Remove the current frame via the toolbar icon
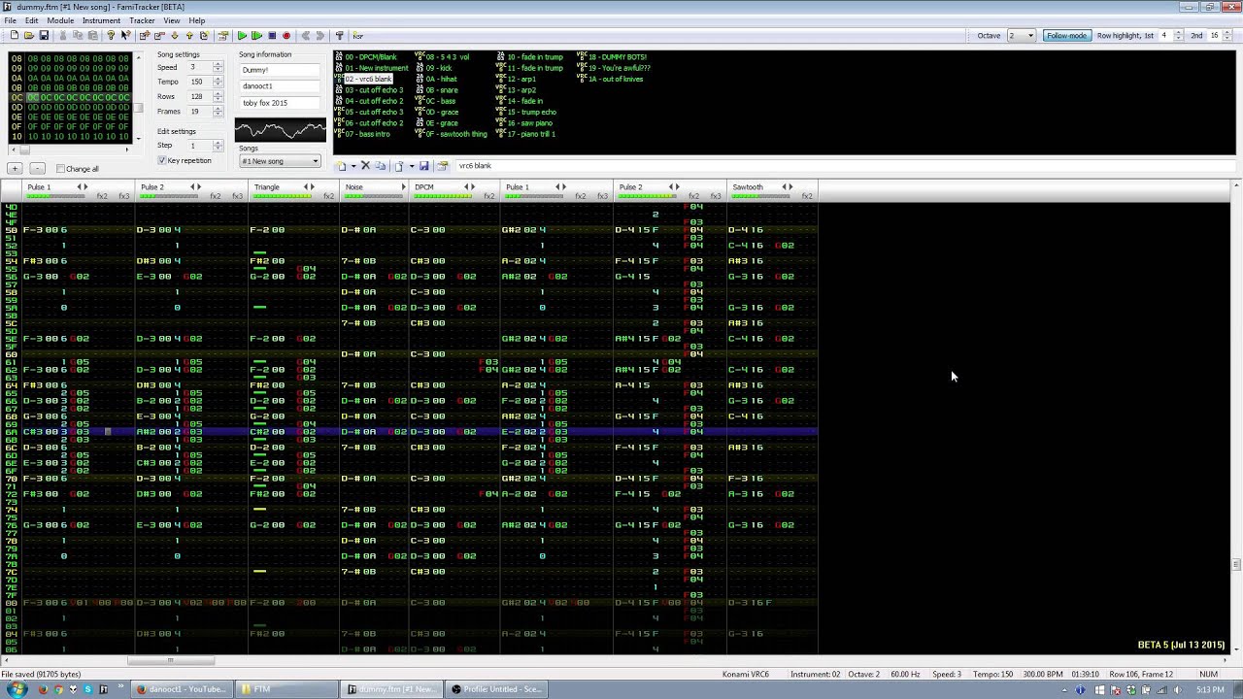The width and height of the screenshot is (1243, 699). 159,35
